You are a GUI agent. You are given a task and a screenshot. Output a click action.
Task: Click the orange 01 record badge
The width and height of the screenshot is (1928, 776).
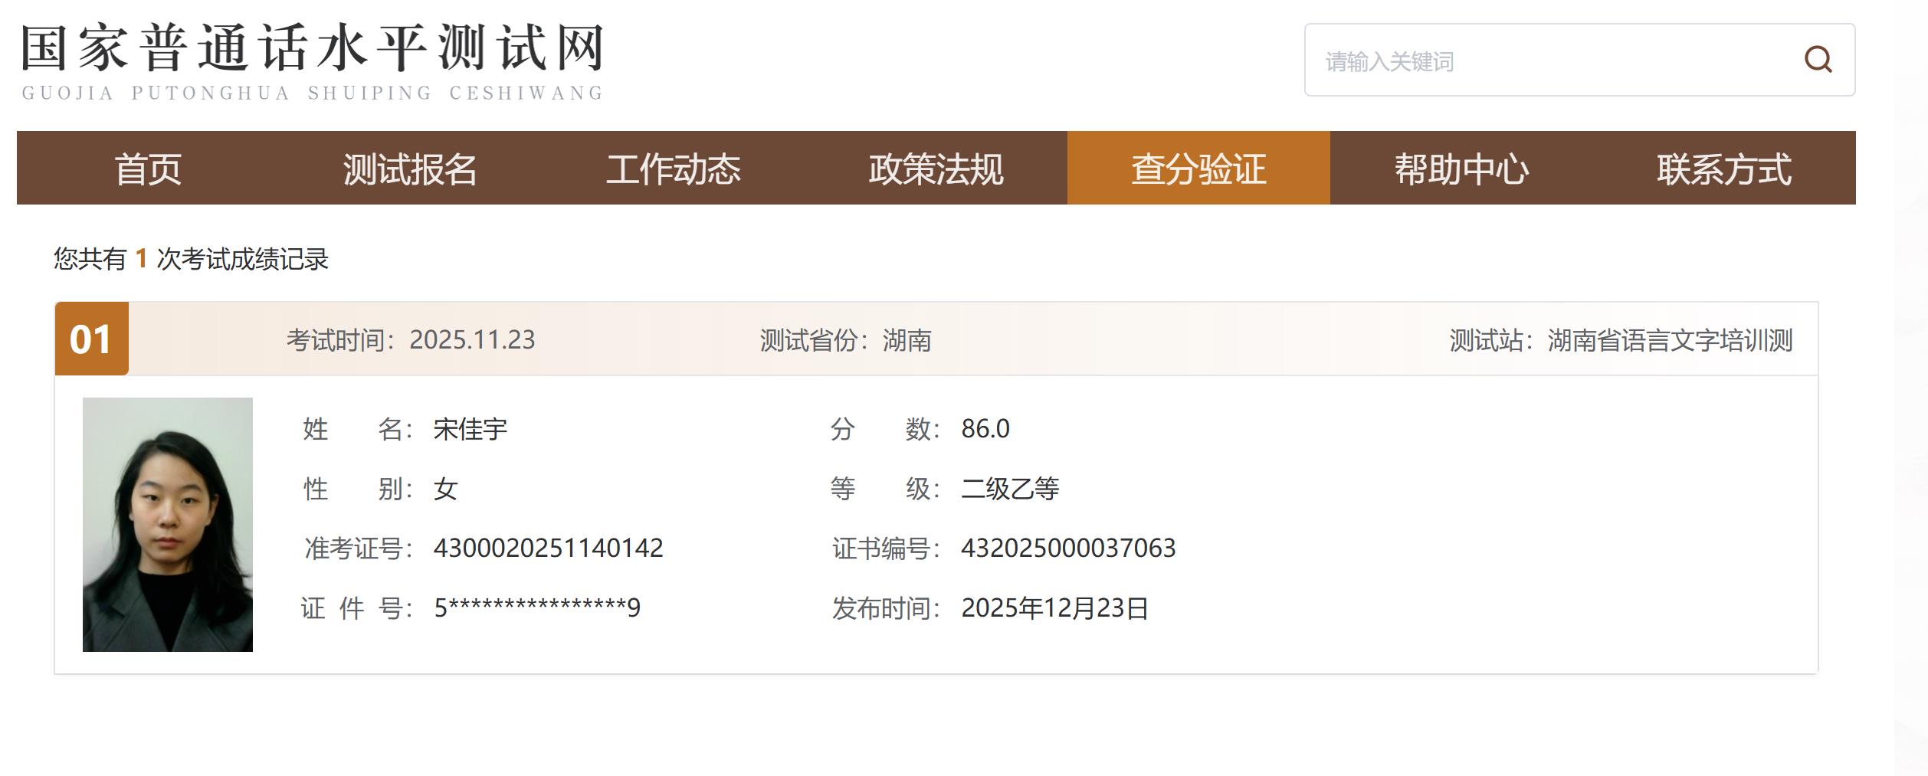coord(91,339)
